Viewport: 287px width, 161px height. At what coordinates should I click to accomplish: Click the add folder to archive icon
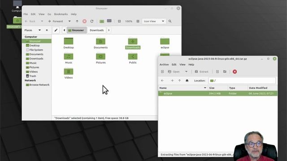(x=225, y=72)
